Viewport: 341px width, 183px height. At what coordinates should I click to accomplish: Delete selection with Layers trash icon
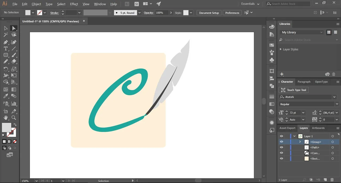pos(332,180)
